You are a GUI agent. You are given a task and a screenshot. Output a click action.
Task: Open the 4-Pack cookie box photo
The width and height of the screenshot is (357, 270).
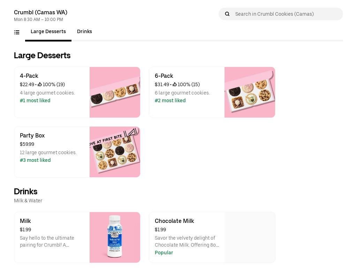pyautogui.click(x=115, y=92)
